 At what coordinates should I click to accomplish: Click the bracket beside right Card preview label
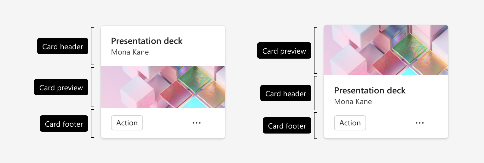pos(315,50)
